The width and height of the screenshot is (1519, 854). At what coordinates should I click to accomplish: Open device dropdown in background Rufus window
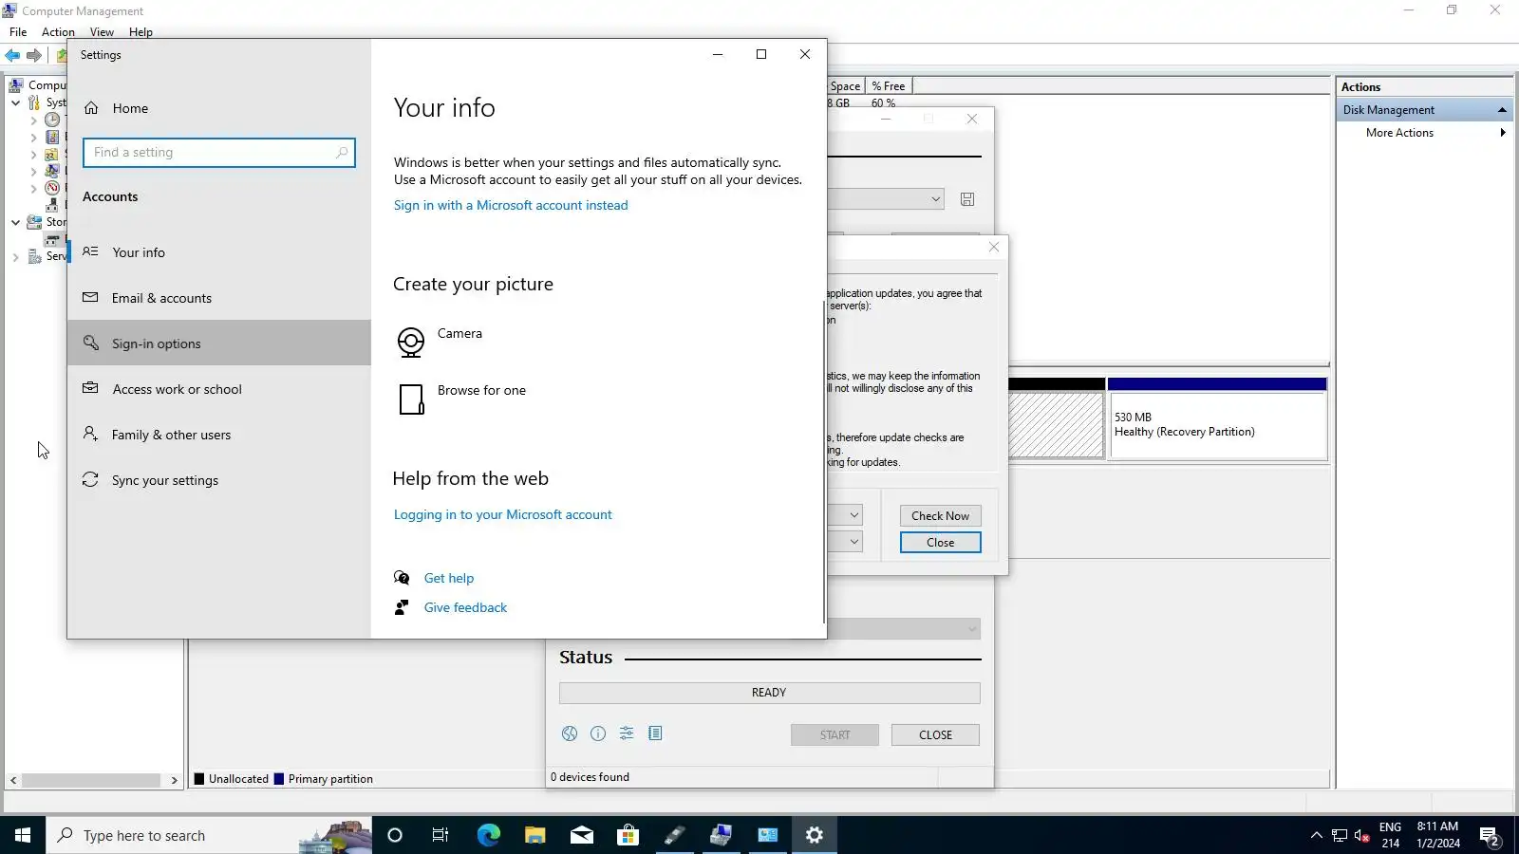pyautogui.click(x=935, y=199)
